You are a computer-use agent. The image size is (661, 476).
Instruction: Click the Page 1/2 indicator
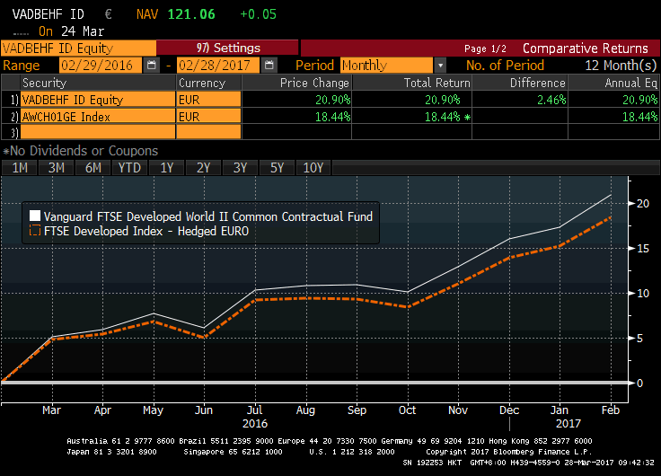(x=485, y=48)
